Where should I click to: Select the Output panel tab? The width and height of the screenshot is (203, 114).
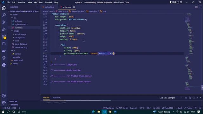[46, 98]
